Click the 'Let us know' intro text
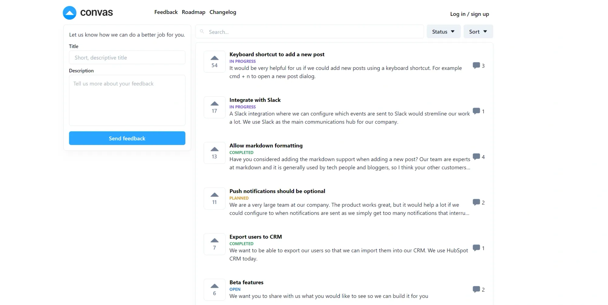Screen dimensions: 608x305 point(127,35)
